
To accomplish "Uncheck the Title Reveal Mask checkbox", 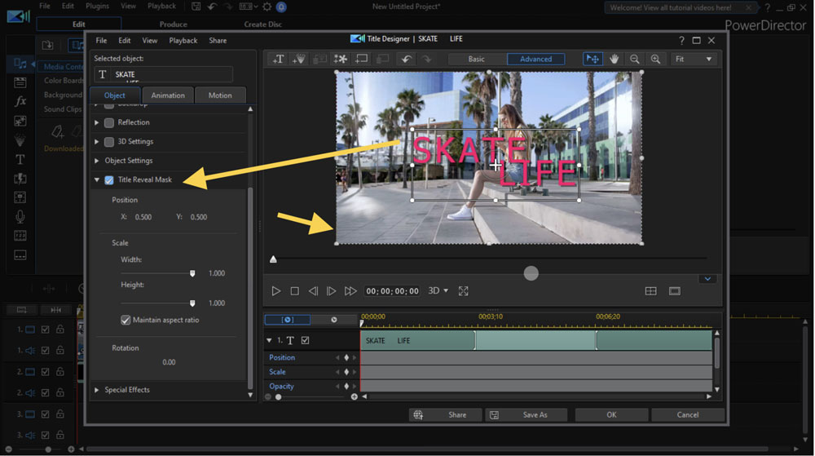I will 109,179.
